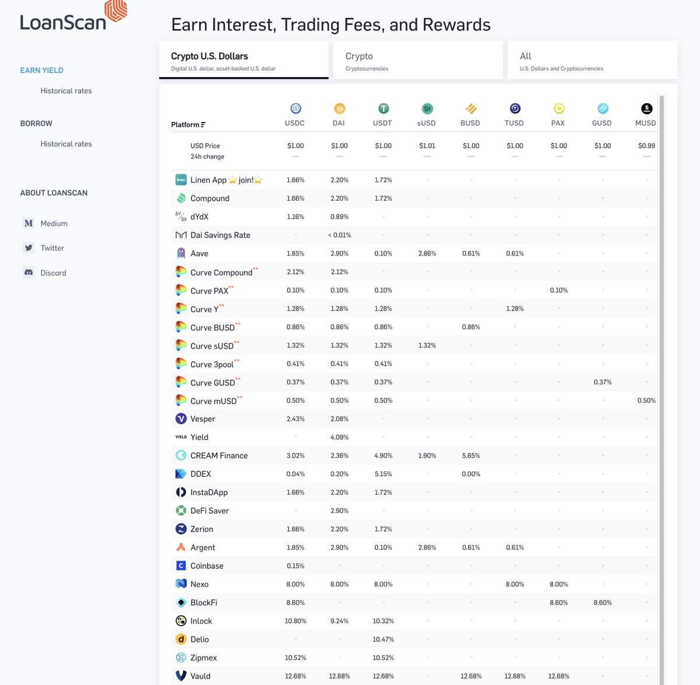Viewport: 700px width, 685px height.
Task: Click the InstaDApp icon
Action: click(x=181, y=492)
